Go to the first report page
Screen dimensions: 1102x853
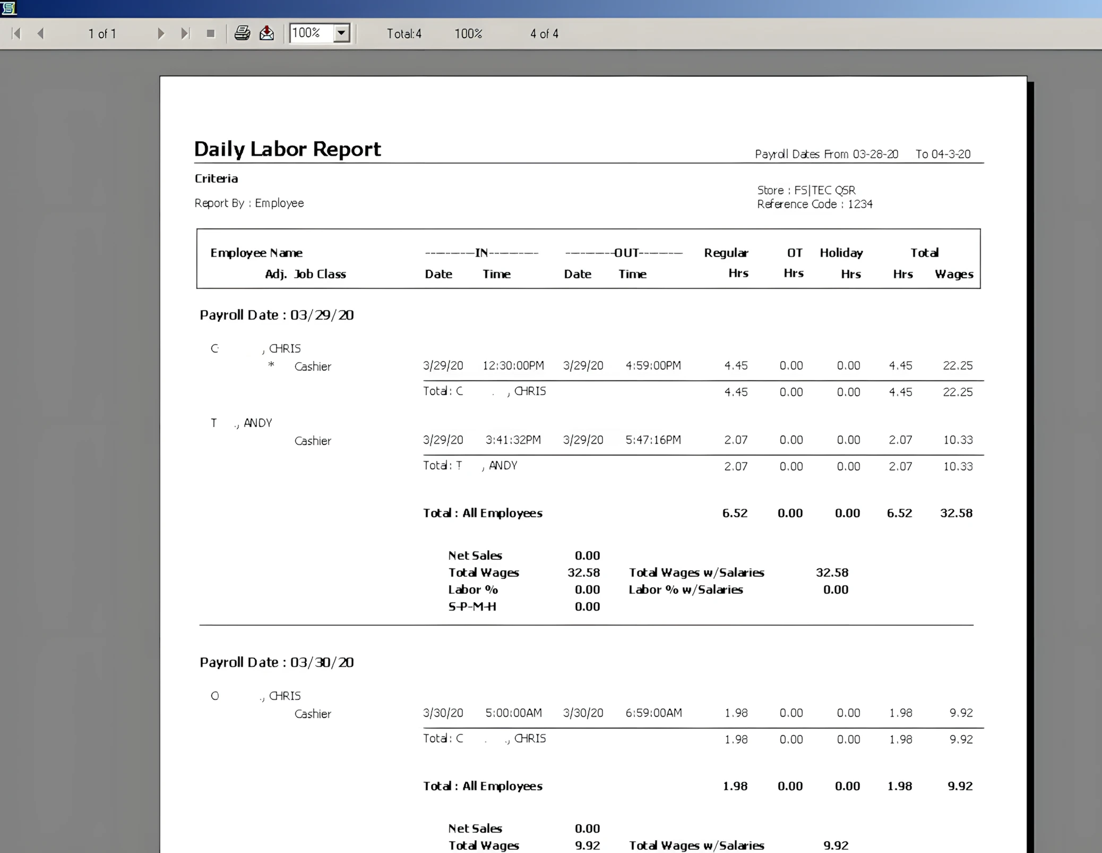pyautogui.click(x=16, y=34)
